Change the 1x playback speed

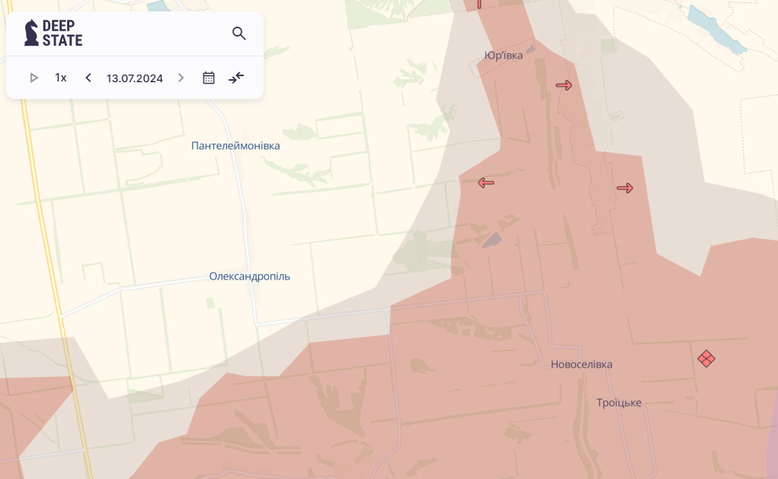coord(61,78)
